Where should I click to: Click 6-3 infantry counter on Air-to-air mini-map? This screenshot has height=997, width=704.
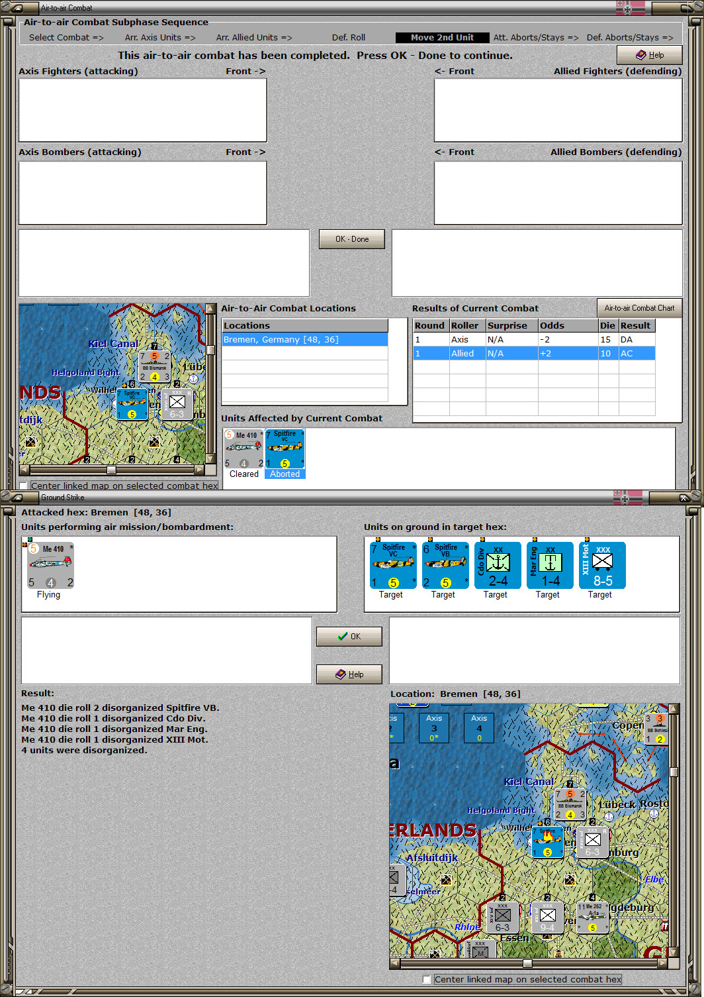177,404
